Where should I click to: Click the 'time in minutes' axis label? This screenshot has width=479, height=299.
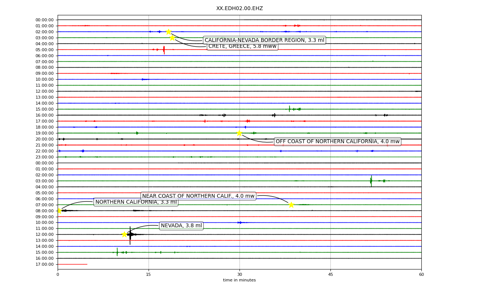coord(239,280)
